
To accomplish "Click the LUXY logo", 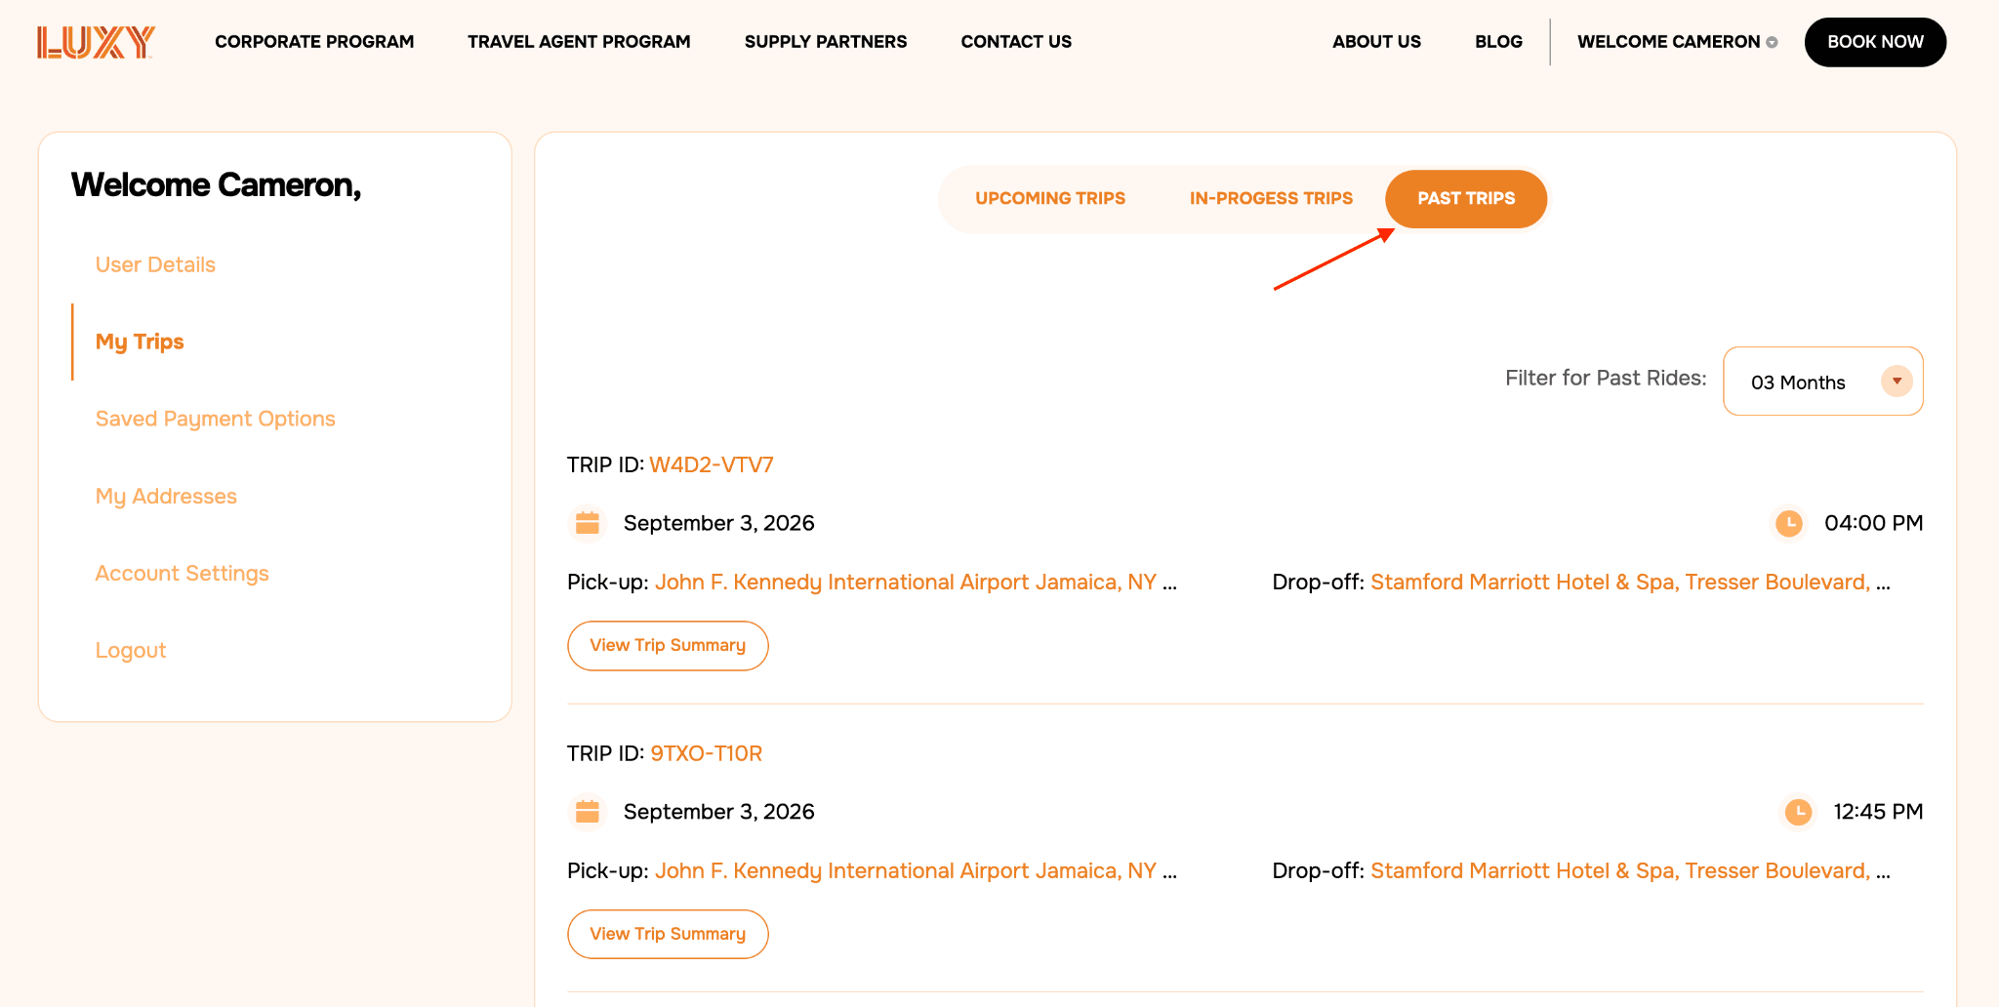I will [x=96, y=42].
